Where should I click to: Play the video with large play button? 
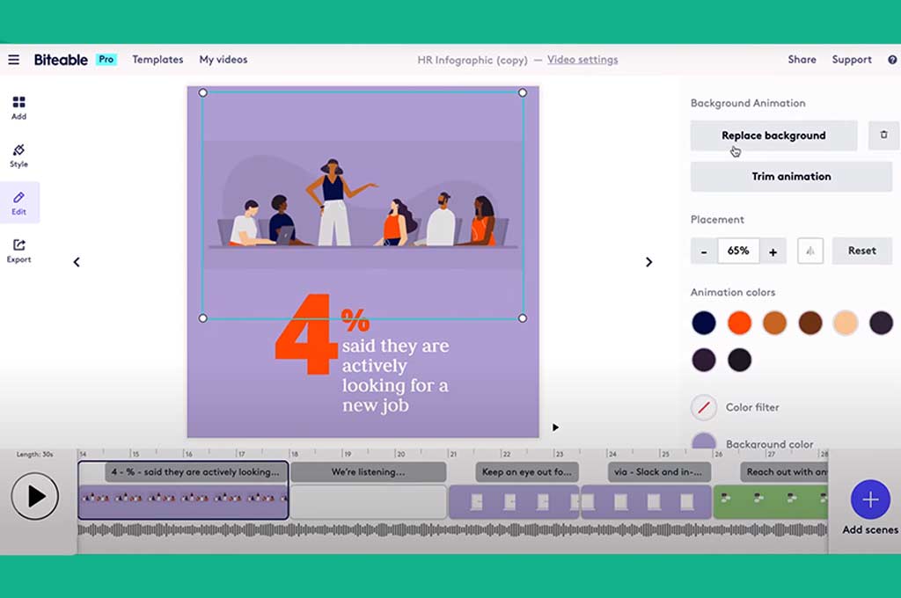click(34, 496)
